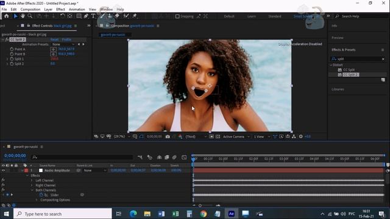This screenshot has height=219, width=390.
Task: Select the Rectangle shape tool
Action: click(x=79, y=16)
